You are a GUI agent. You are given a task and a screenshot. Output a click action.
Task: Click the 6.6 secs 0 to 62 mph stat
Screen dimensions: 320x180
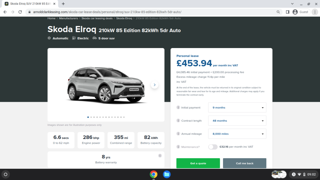(61, 140)
